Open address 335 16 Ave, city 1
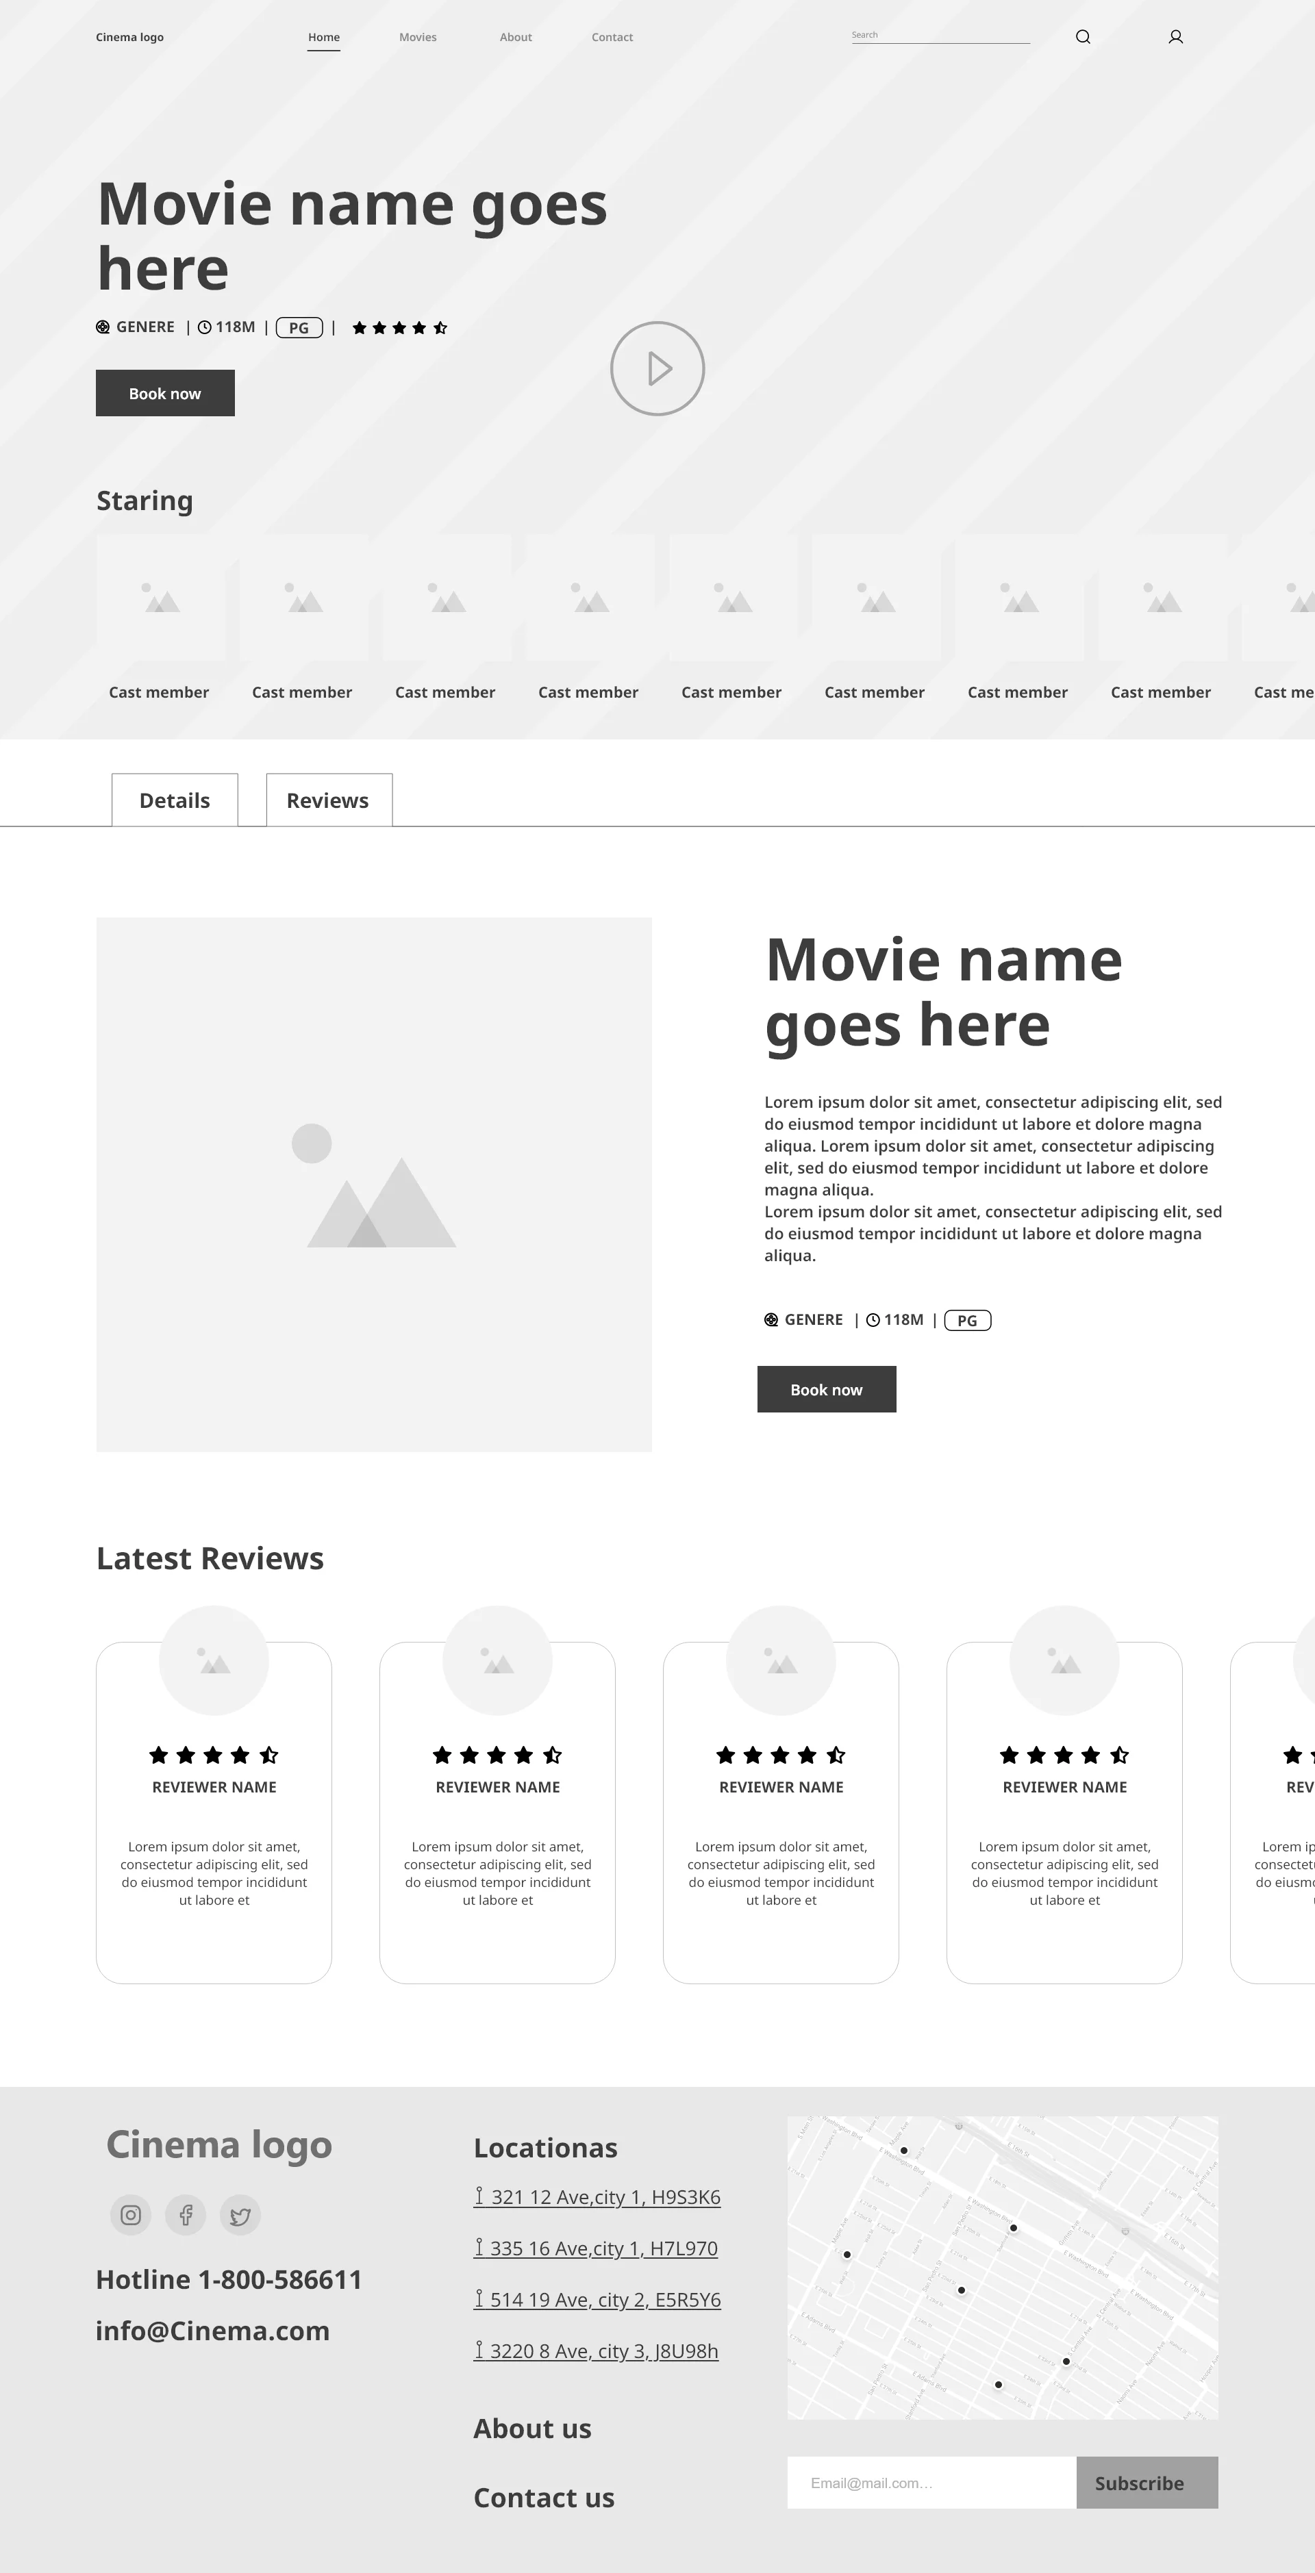This screenshot has width=1315, height=2573. click(x=596, y=2248)
